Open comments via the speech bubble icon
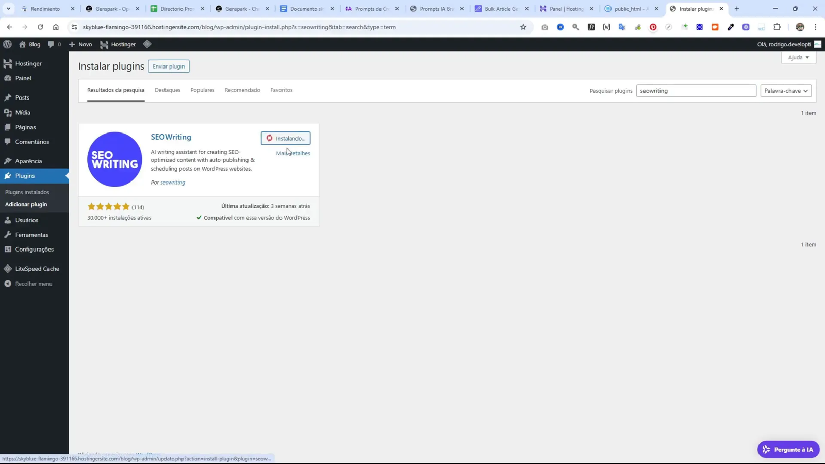The image size is (825, 464). [x=51, y=44]
